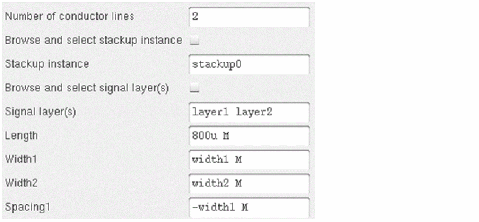The width and height of the screenshot is (479, 222).
Task: Enable Browse and select stackup instance checkbox
Action: pyautogui.click(x=194, y=41)
